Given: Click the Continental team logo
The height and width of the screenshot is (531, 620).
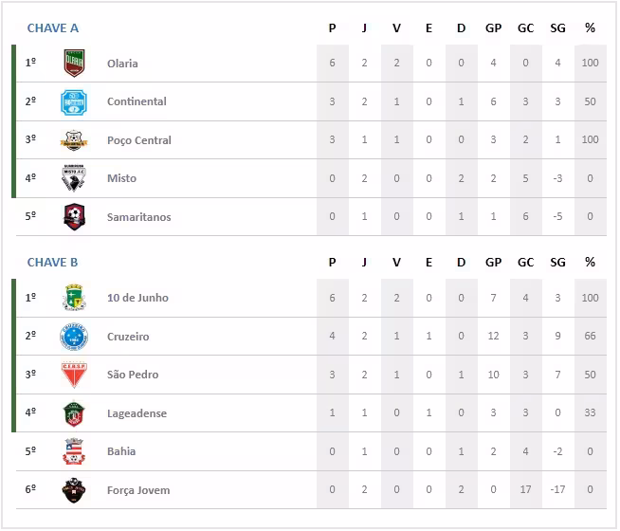Looking at the screenshot, I should coord(74,101).
